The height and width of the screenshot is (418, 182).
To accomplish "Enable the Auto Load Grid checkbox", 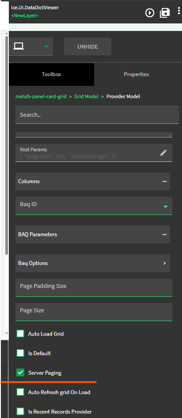I will tap(20, 334).
